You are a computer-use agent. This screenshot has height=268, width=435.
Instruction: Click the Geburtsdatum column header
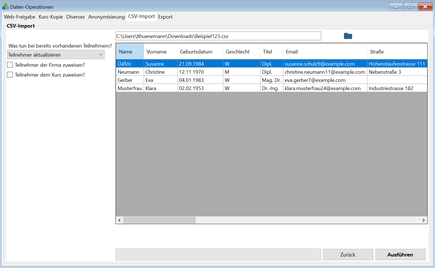click(x=200, y=52)
